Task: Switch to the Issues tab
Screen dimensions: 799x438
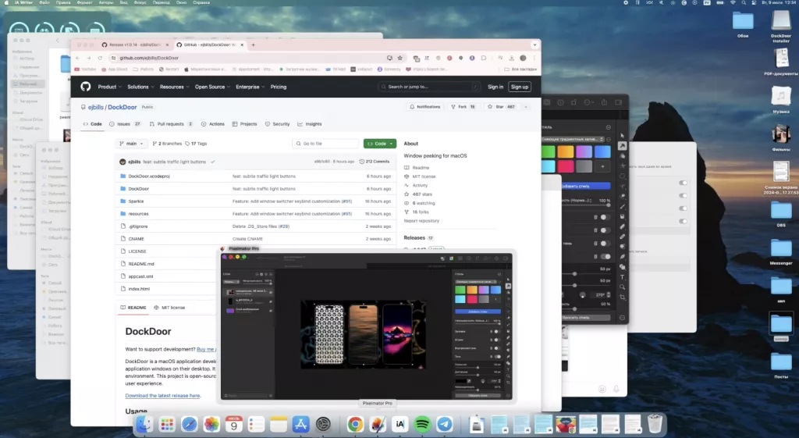Action: (125, 124)
